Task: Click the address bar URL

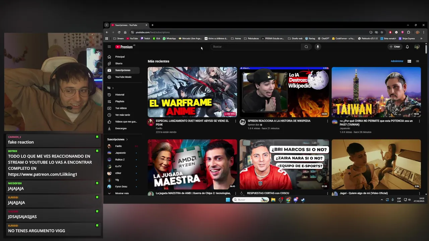Action: [x=152, y=32]
